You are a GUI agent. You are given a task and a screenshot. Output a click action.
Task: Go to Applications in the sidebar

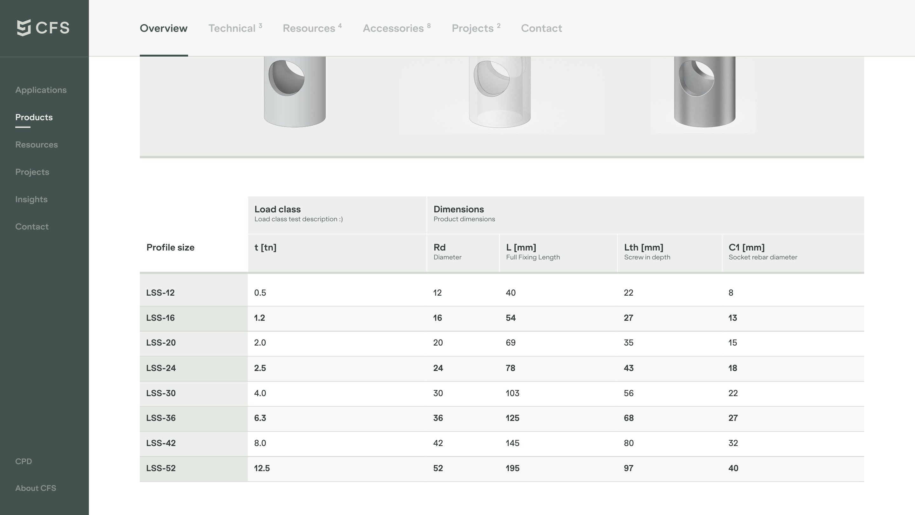41,90
